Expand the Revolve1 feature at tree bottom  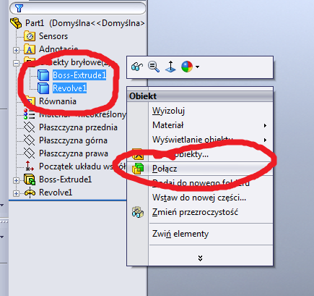pos(16,193)
